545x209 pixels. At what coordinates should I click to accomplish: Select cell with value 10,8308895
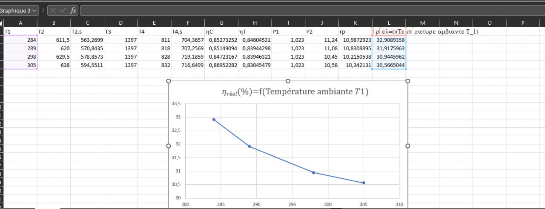[356, 49]
